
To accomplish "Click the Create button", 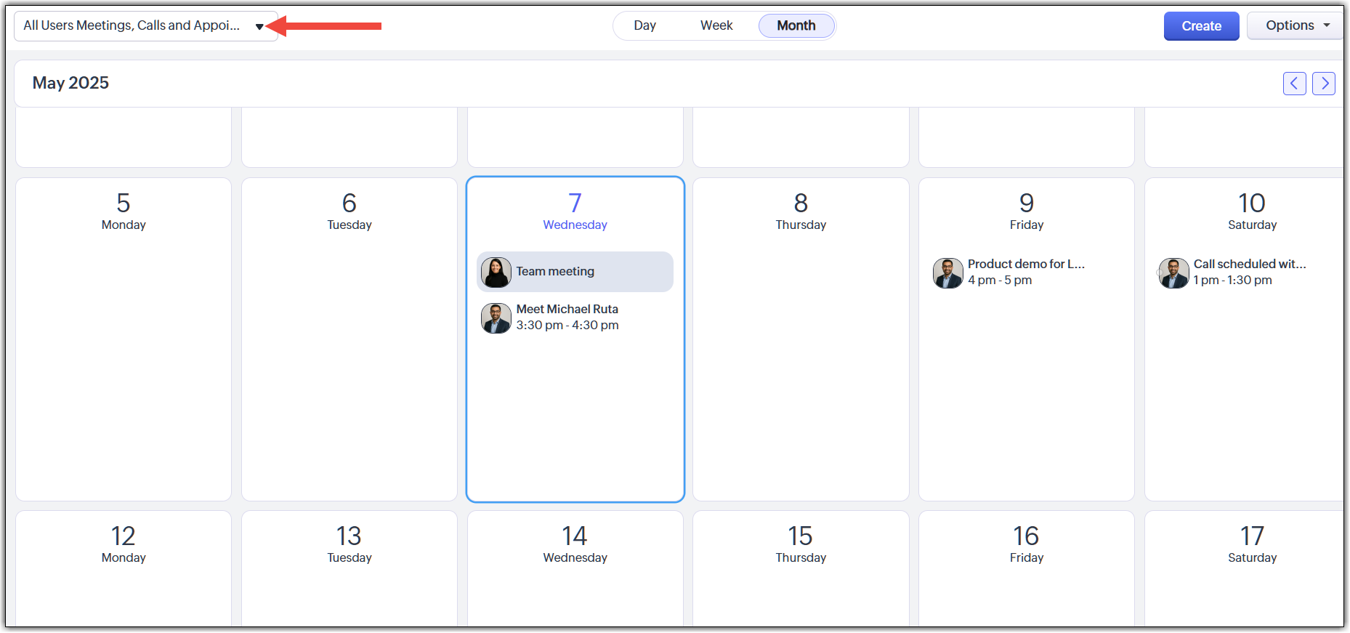I will pyautogui.click(x=1201, y=26).
